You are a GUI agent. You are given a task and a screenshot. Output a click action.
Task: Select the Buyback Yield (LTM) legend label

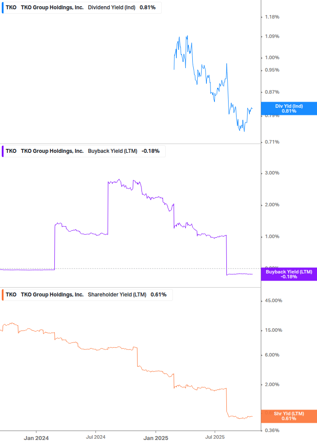(113, 151)
